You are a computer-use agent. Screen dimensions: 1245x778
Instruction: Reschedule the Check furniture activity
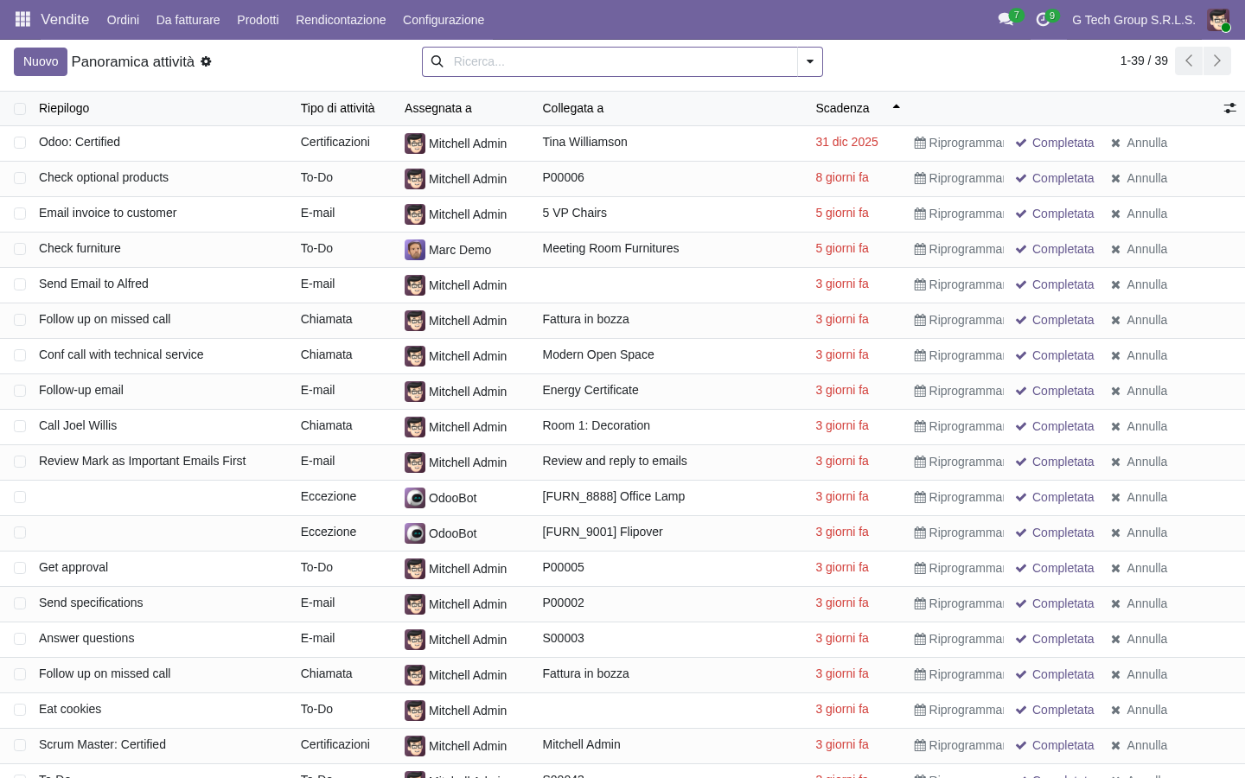coord(959,249)
